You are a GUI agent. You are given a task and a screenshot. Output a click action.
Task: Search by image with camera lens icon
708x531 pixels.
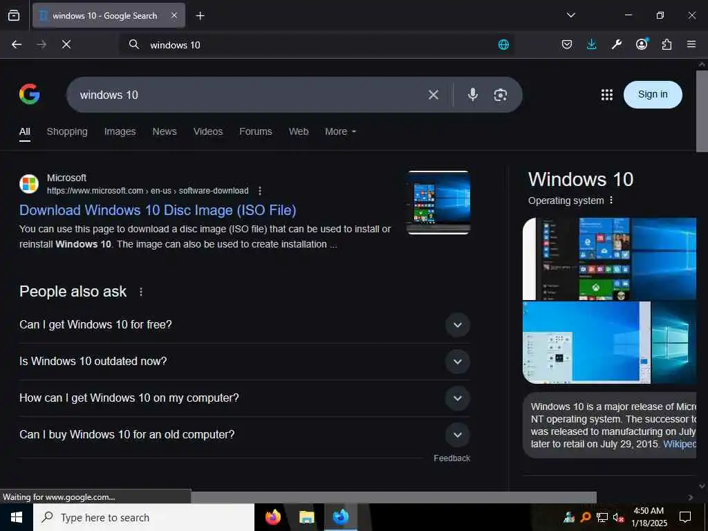(x=501, y=95)
